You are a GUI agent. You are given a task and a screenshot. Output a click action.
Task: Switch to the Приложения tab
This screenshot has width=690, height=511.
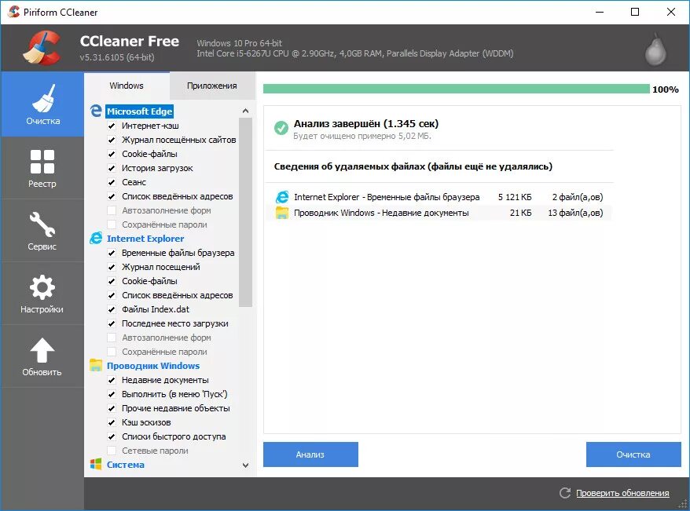click(212, 86)
